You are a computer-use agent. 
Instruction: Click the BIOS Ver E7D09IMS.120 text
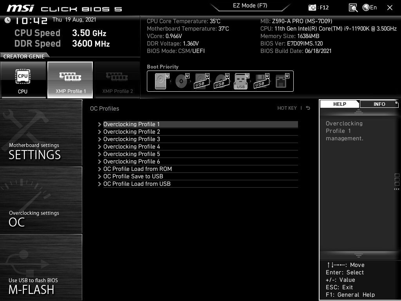click(291, 44)
